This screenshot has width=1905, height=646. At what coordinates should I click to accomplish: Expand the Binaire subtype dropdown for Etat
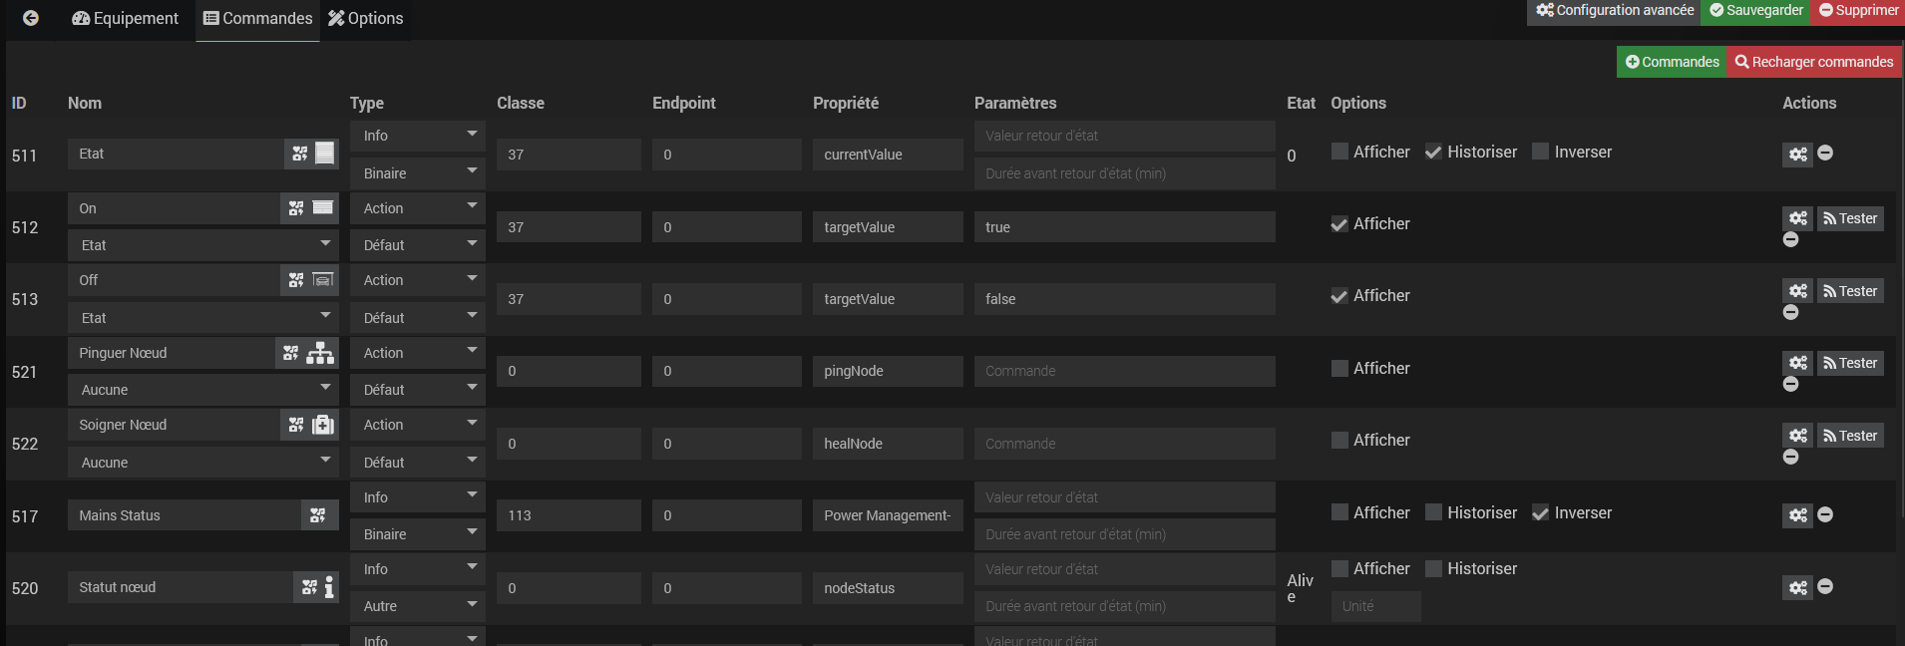[x=417, y=173]
